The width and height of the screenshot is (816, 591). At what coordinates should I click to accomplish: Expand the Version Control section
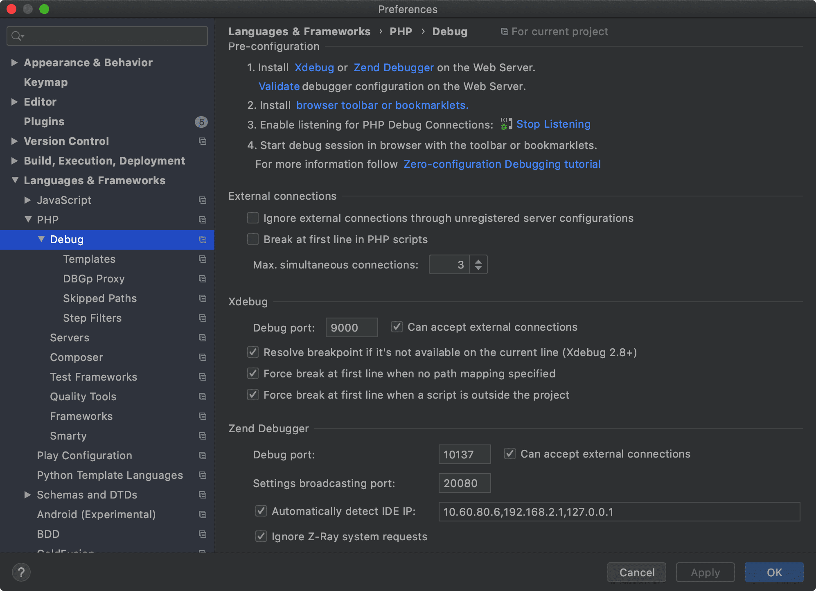point(14,141)
